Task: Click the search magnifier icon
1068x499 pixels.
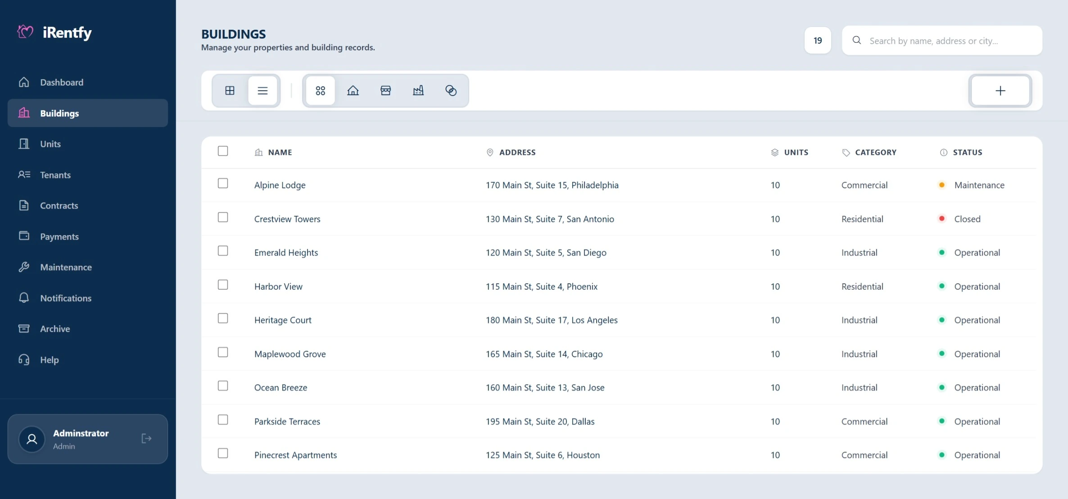Action: [857, 41]
